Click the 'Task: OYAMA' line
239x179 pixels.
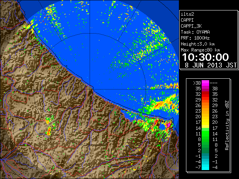pyautogui.click(x=195, y=32)
